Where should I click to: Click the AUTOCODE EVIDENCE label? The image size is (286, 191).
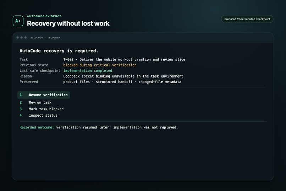[44, 16]
